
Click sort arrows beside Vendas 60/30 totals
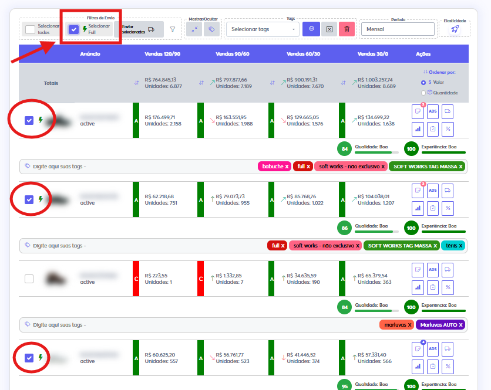tap(273, 83)
